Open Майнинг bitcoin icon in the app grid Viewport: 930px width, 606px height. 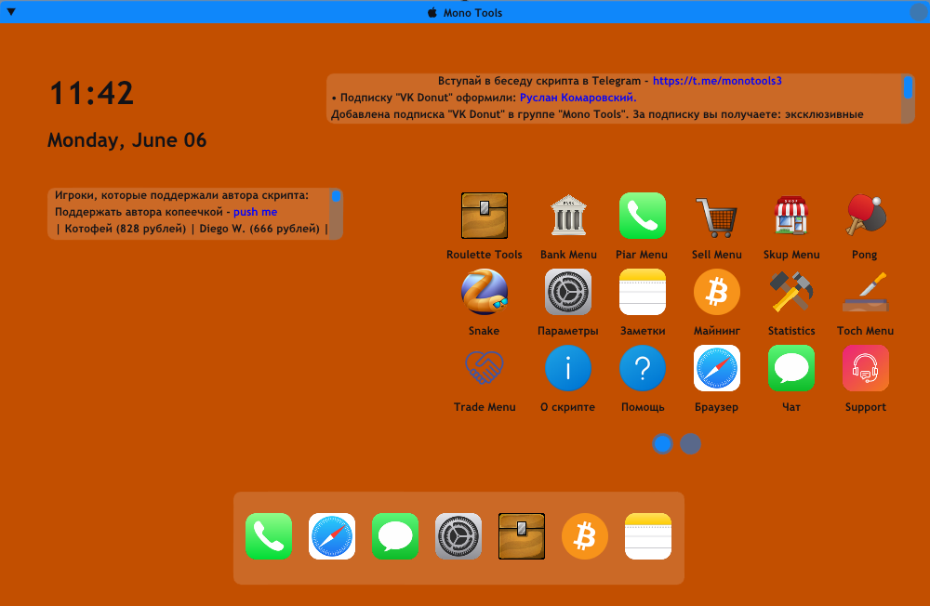tap(716, 292)
